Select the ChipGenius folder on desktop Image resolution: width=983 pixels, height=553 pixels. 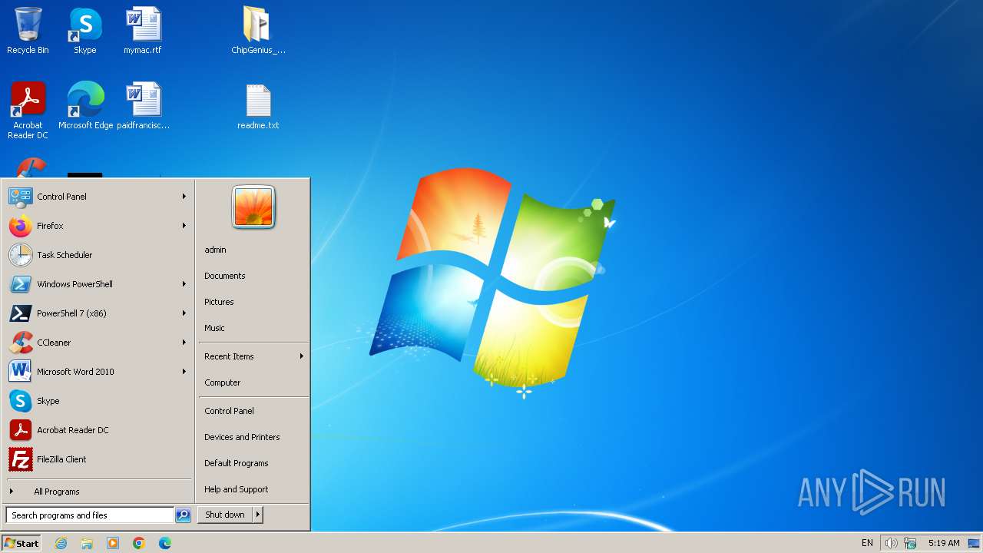(258, 31)
